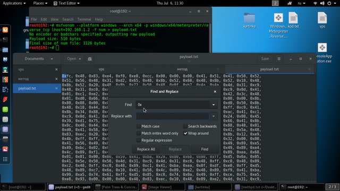Open the sound volume tray icon
This screenshot has width=340, height=191.
pos(322,3)
